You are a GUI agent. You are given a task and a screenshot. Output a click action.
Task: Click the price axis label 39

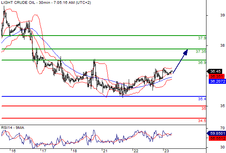223,15
